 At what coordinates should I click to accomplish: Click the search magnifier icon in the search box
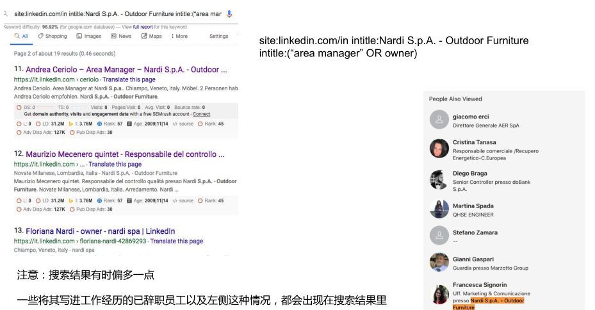coord(6,13)
